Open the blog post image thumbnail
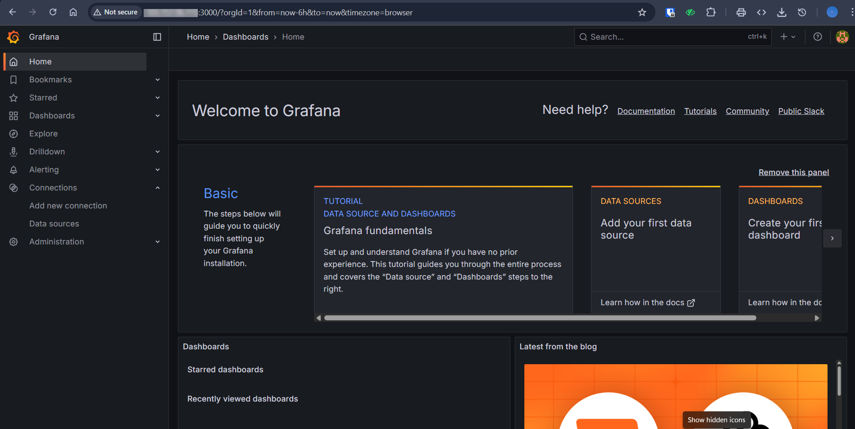Image resolution: width=855 pixels, height=429 pixels. 676,397
